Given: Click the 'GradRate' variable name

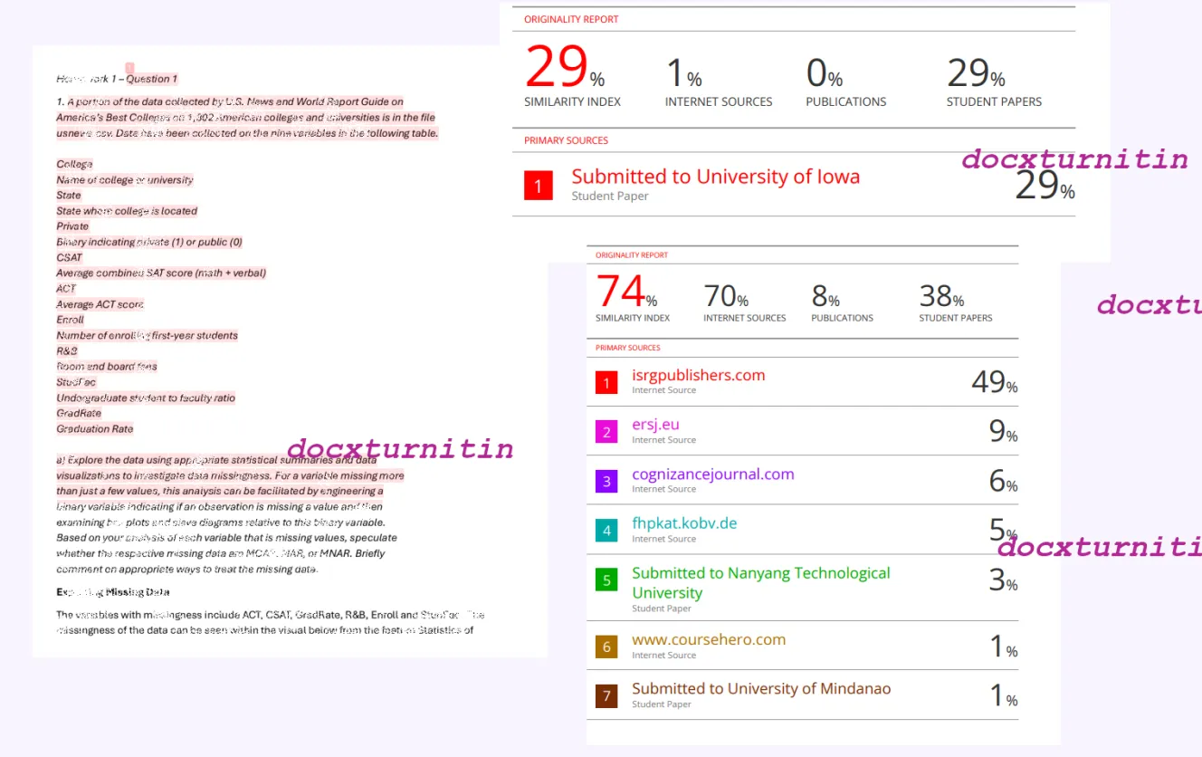Looking at the screenshot, I should (x=79, y=413).
